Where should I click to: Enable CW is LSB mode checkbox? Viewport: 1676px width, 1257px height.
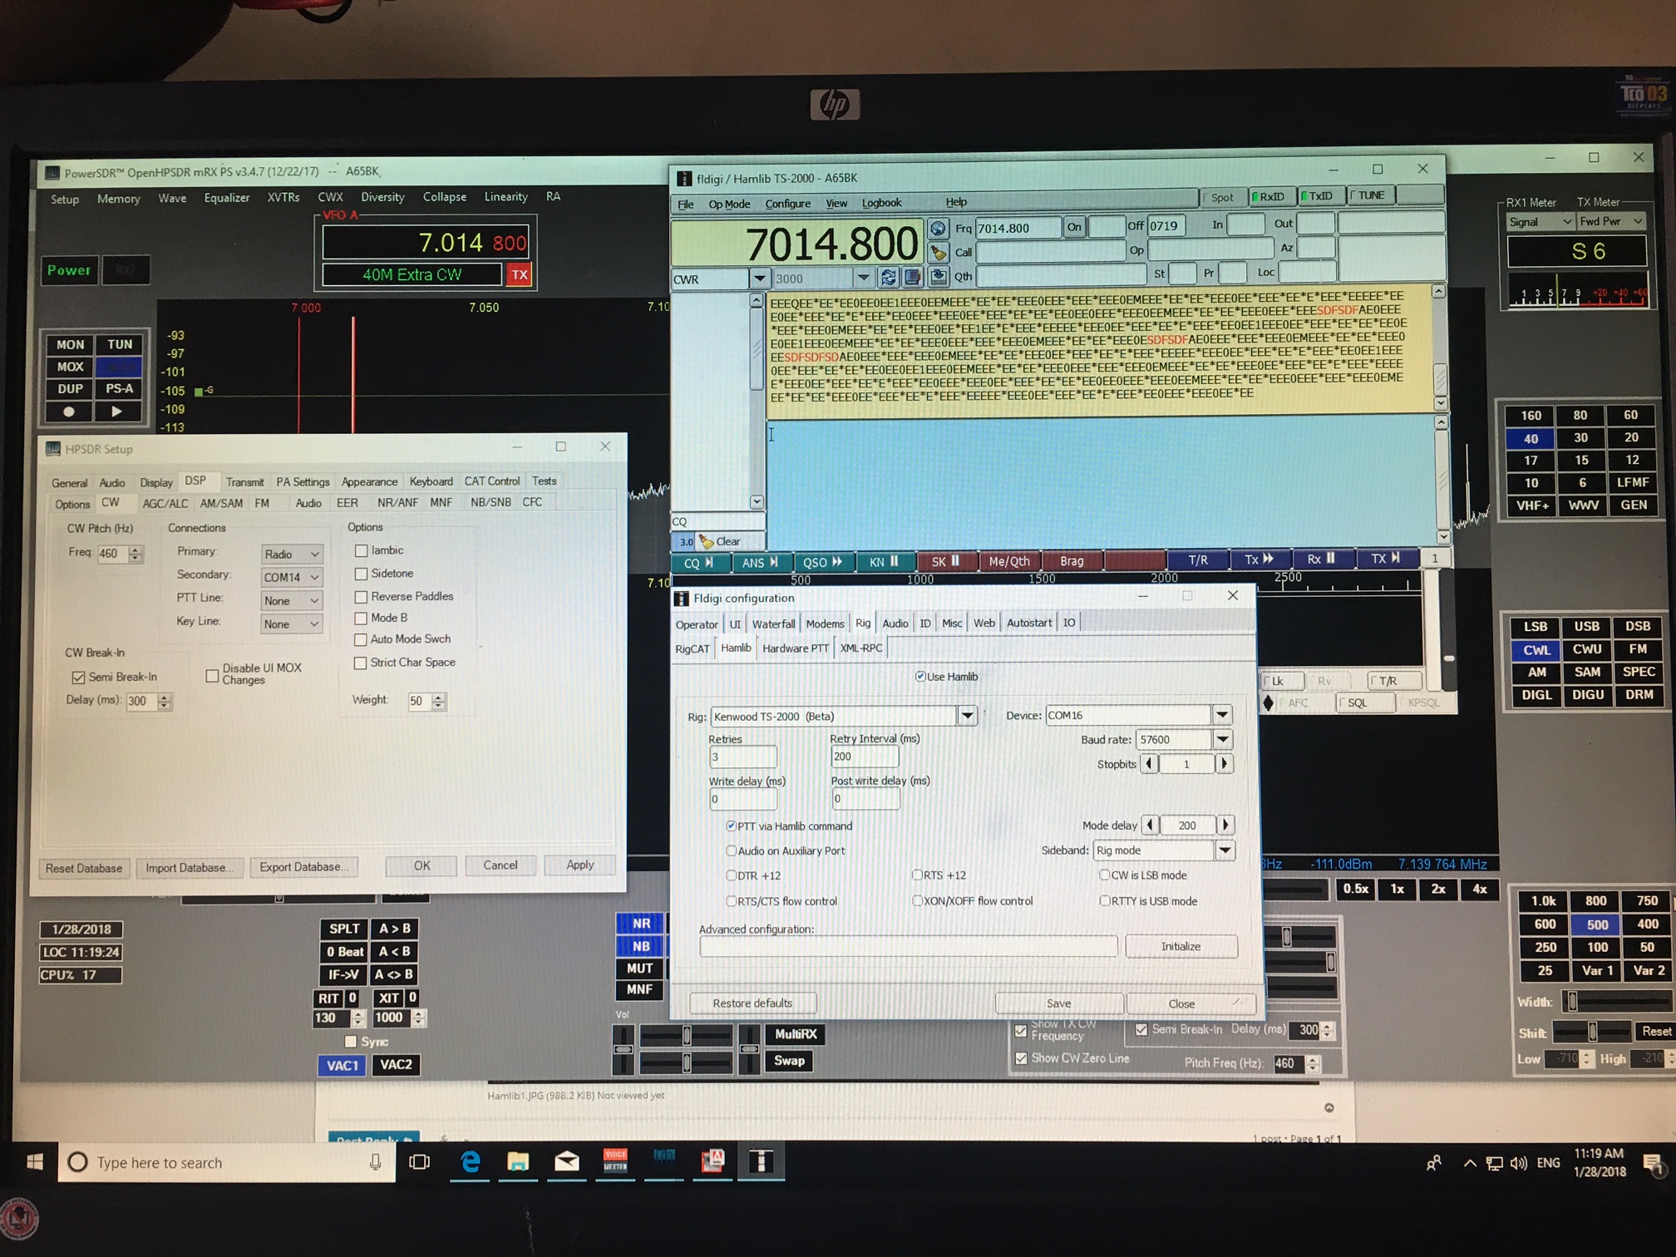[x=1104, y=875]
